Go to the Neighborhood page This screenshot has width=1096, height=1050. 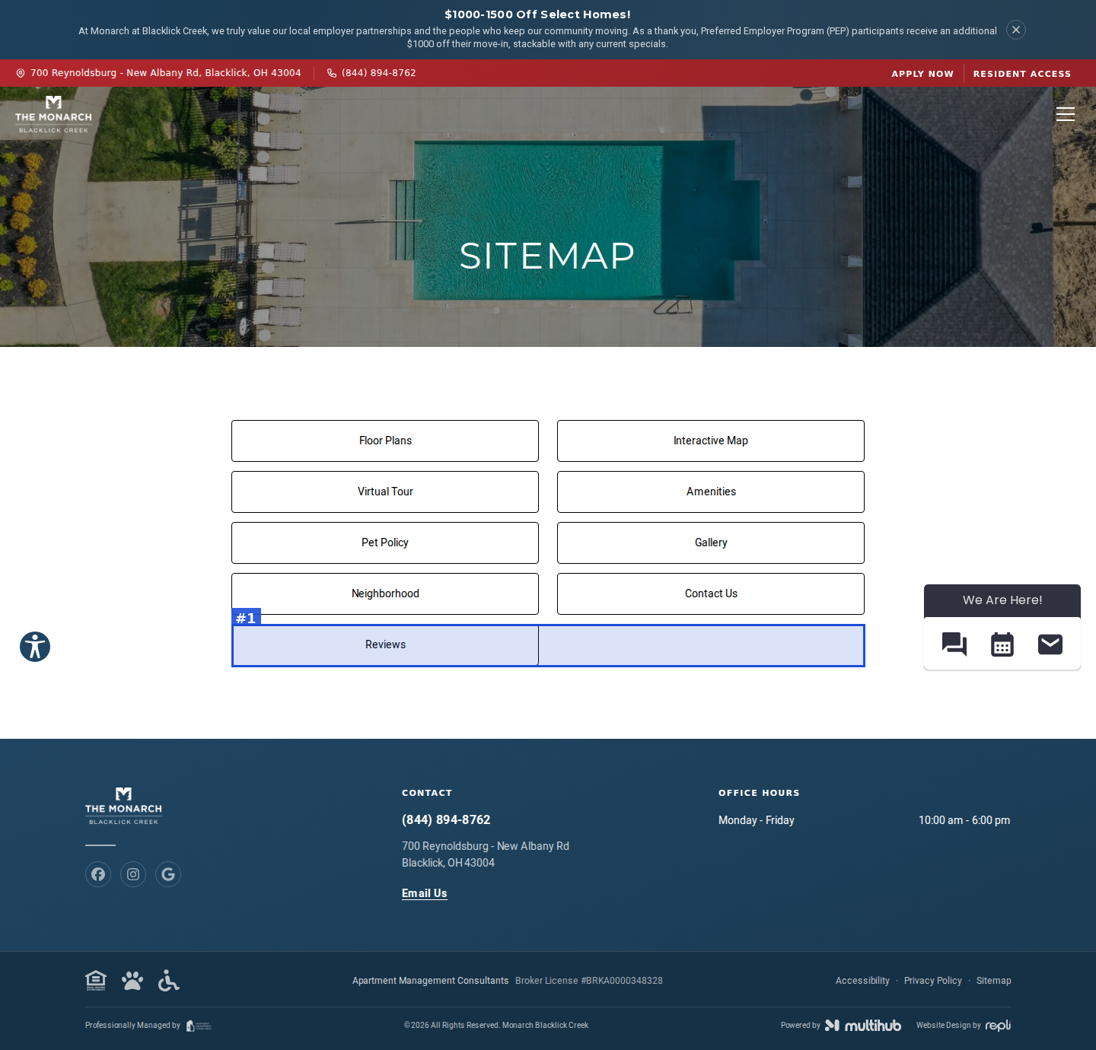coord(385,593)
